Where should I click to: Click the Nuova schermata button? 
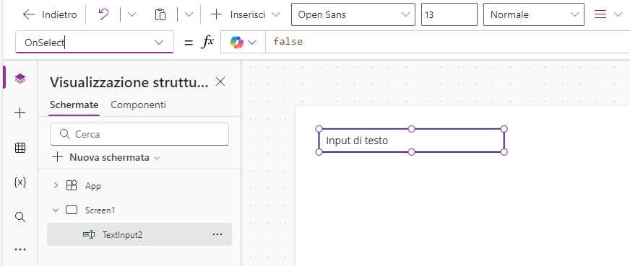106,157
